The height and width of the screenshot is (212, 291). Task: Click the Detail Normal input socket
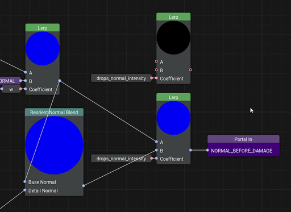point(25,190)
